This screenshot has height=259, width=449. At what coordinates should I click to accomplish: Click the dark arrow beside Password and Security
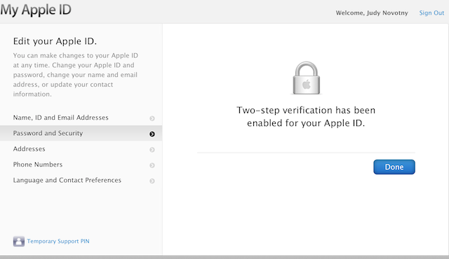pyautogui.click(x=152, y=134)
